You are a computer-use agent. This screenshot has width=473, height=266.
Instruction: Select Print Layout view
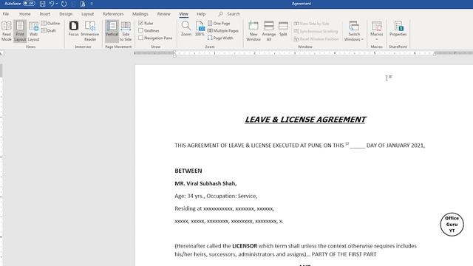pyautogui.click(x=20, y=31)
